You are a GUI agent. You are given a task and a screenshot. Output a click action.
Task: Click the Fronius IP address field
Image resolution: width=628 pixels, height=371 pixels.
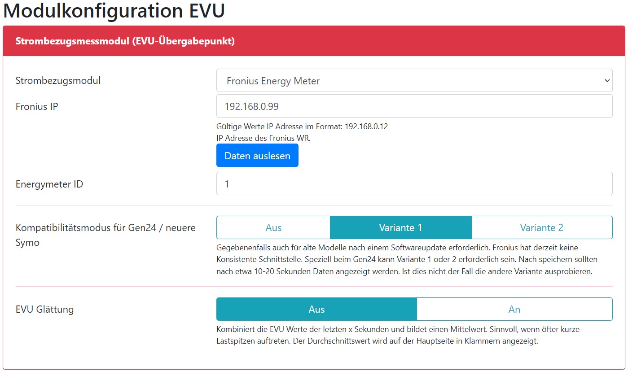click(x=414, y=106)
